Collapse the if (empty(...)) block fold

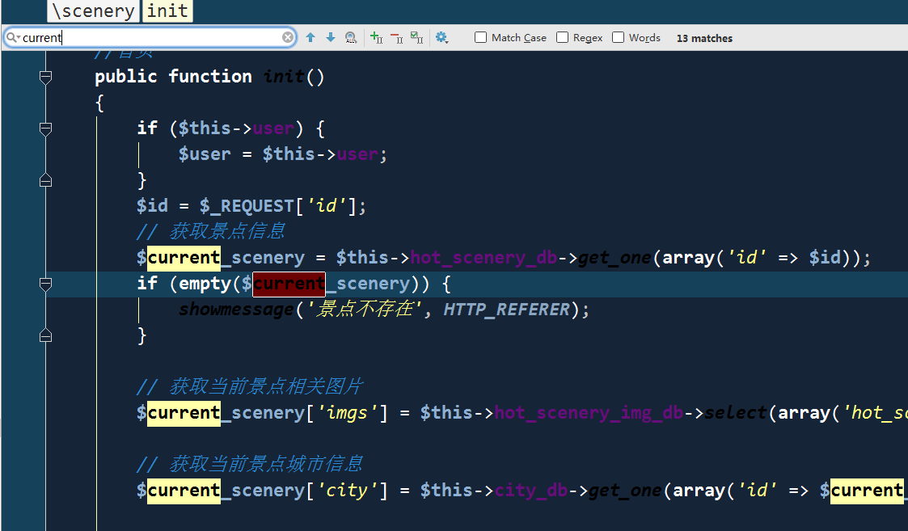click(x=46, y=284)
